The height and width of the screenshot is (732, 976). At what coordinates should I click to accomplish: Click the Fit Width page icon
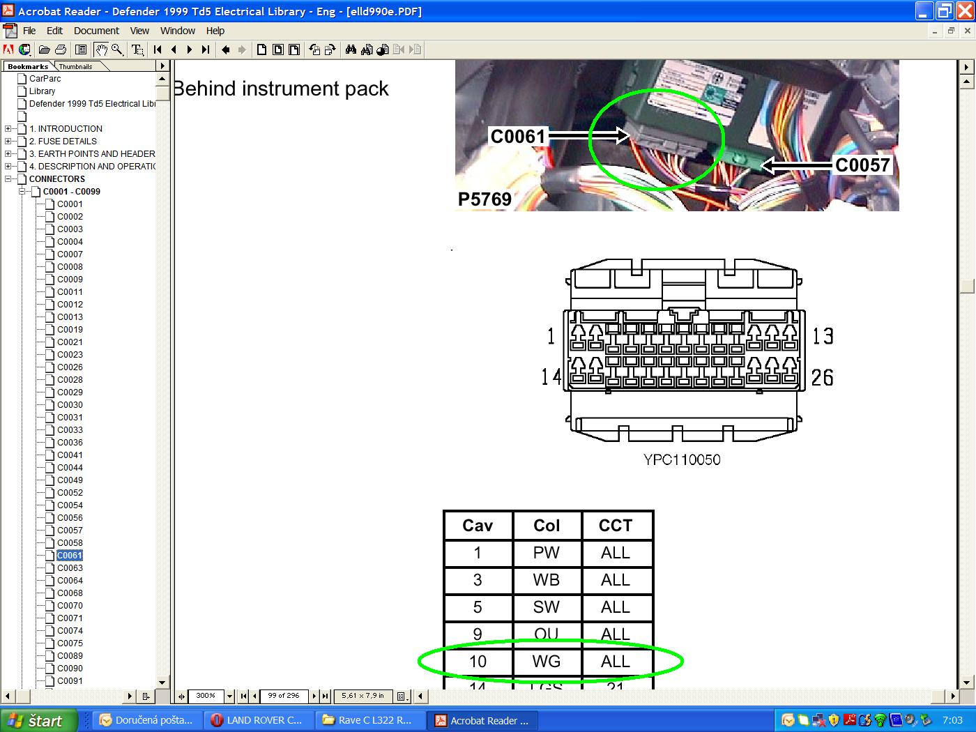tap(294, 49)
